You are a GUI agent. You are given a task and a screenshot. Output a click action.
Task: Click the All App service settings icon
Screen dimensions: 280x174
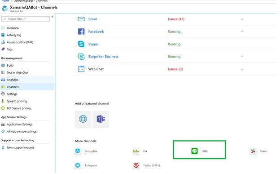click(x=3, y=131)
